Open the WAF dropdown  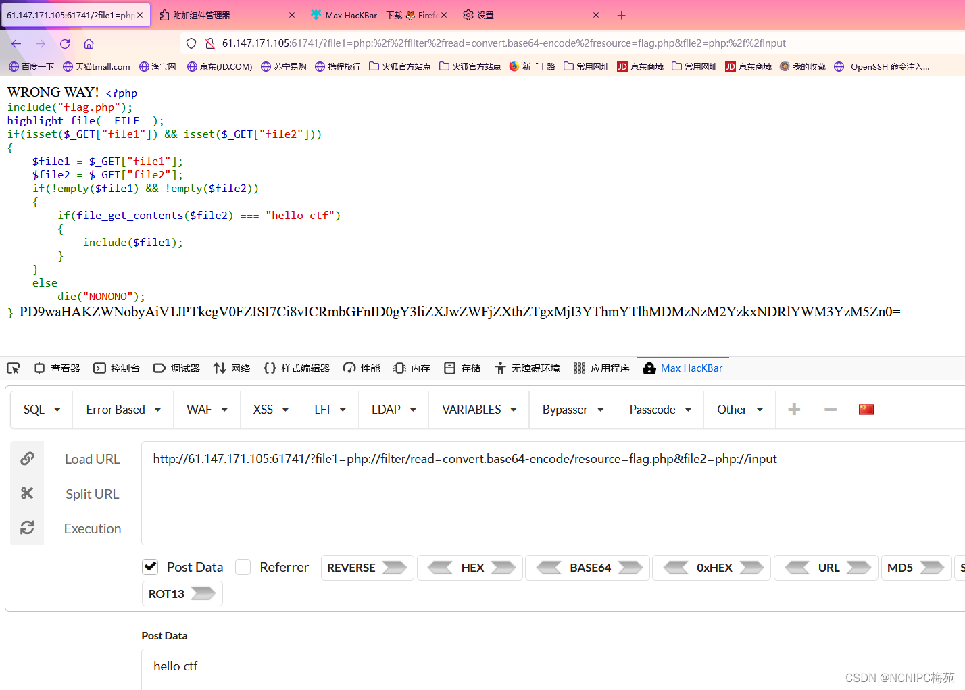(207, 410)
